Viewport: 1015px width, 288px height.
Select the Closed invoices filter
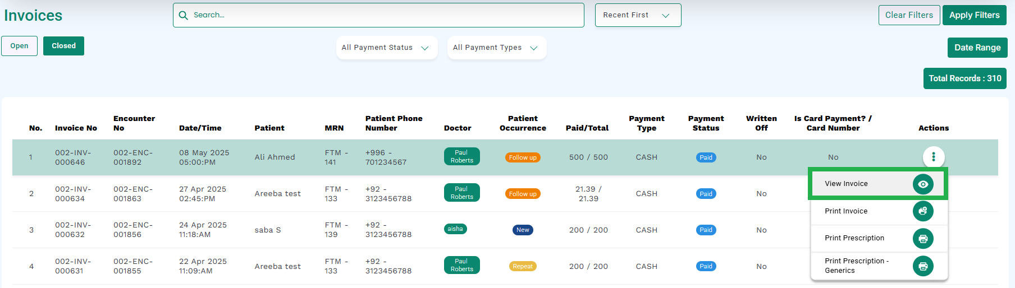[63, 46]
